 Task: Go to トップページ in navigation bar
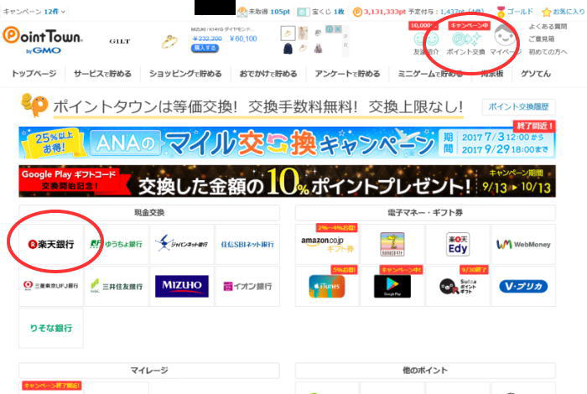[x=34, y=74]
